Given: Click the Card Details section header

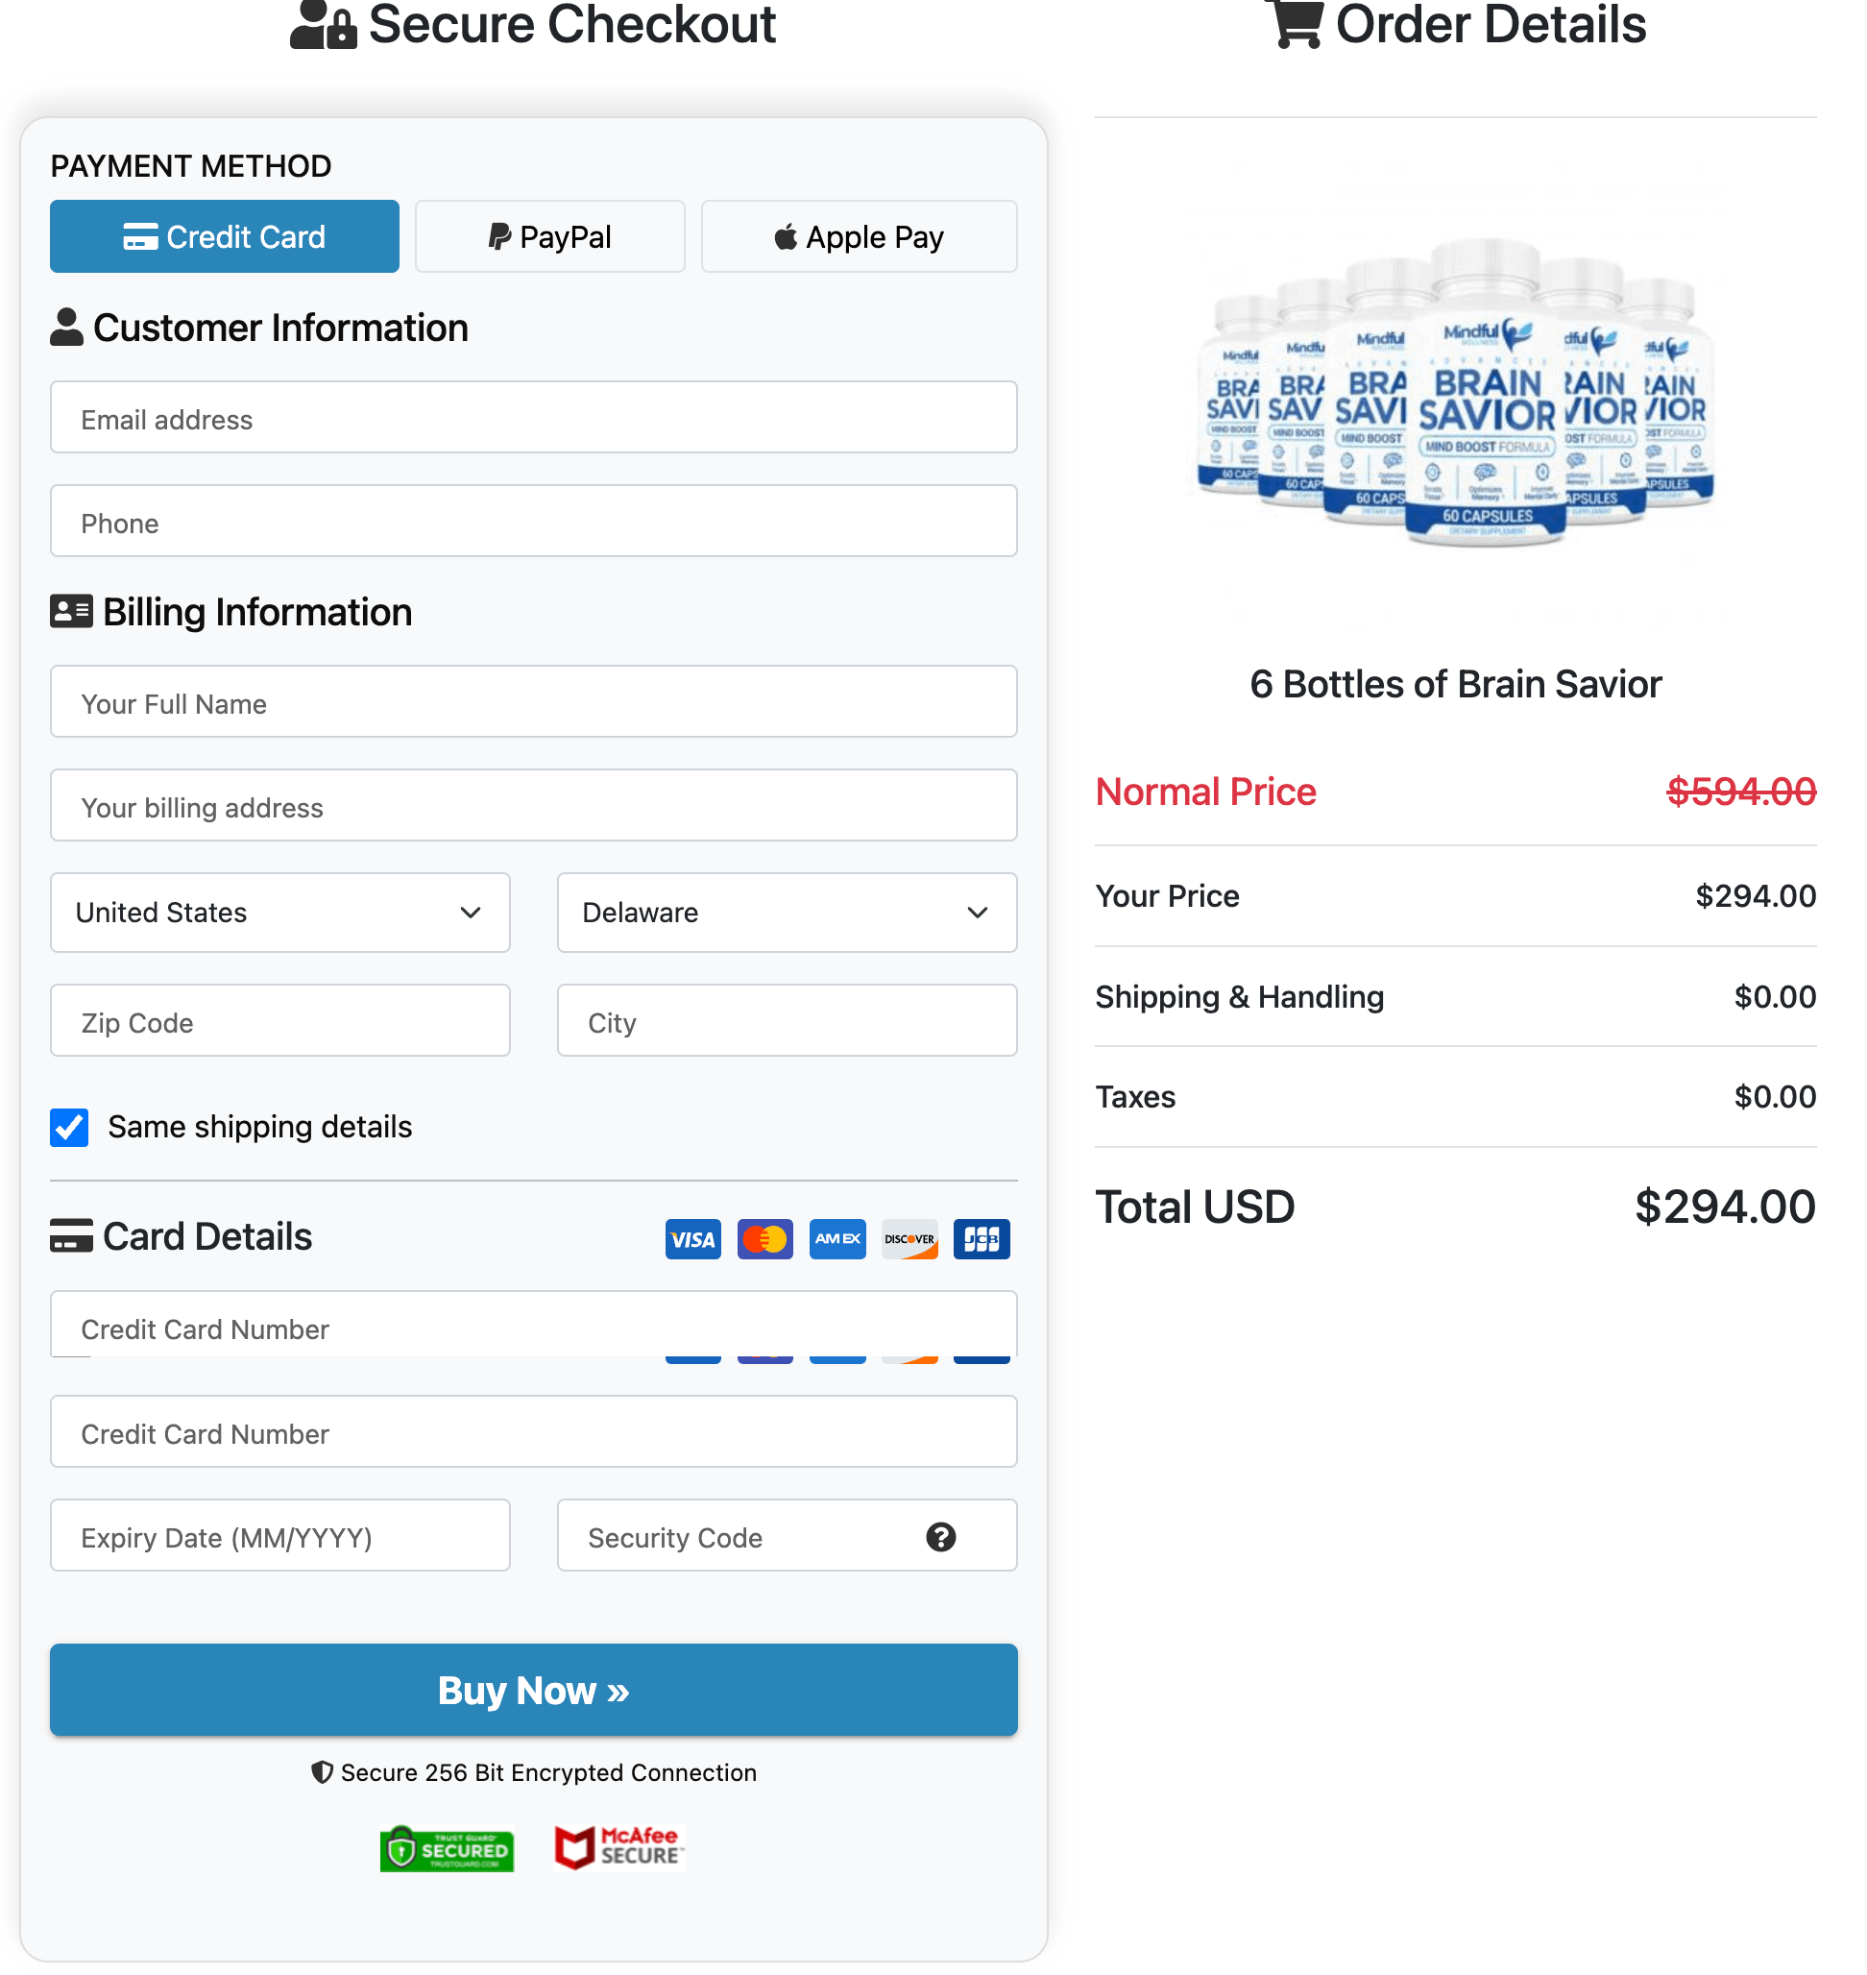Looking at the screenshot, I should (181, 1236).
